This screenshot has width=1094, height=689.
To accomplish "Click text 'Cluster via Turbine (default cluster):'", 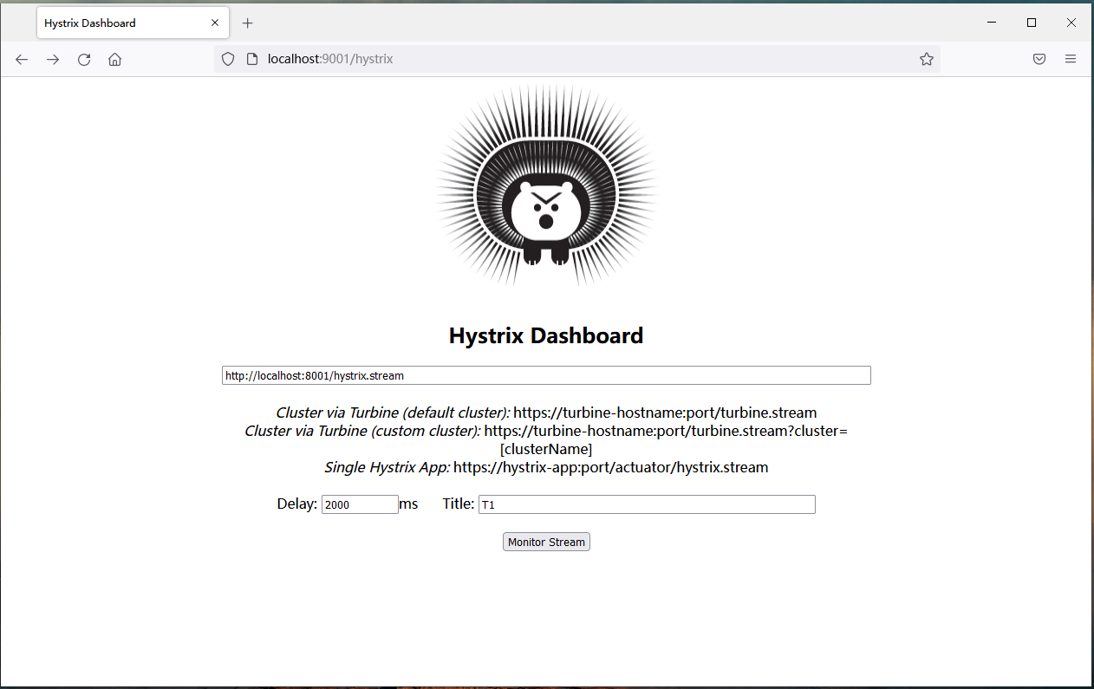I will pyautogui.click(x=393, y=413).
